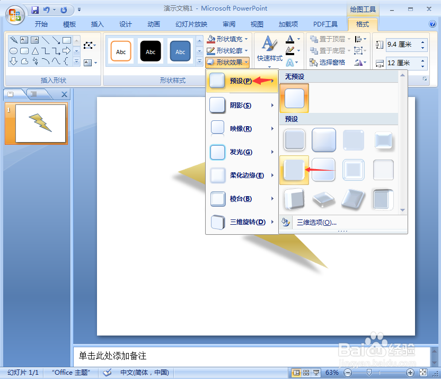Close the slides pane with the X
This screenshot has width=441, height=379.
coord(65,94)
